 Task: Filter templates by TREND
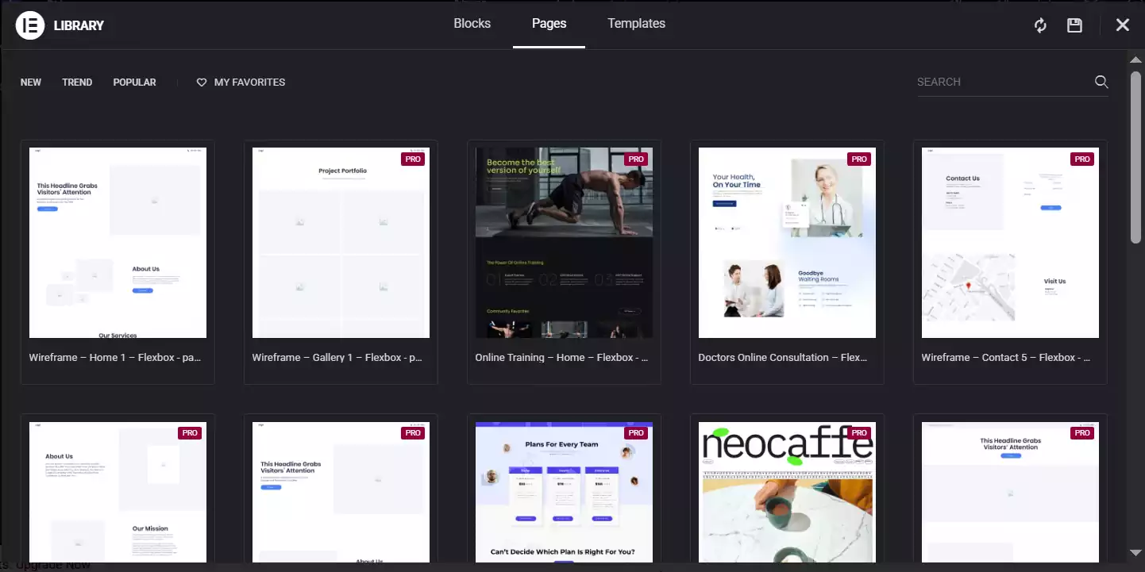pos(77,83)
